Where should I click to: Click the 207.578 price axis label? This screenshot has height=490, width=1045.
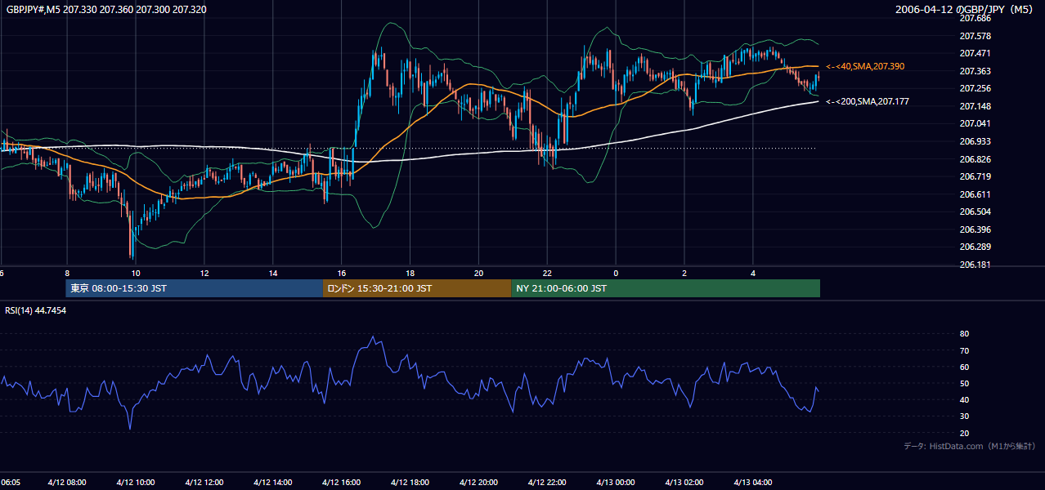[x=975, y=36]
